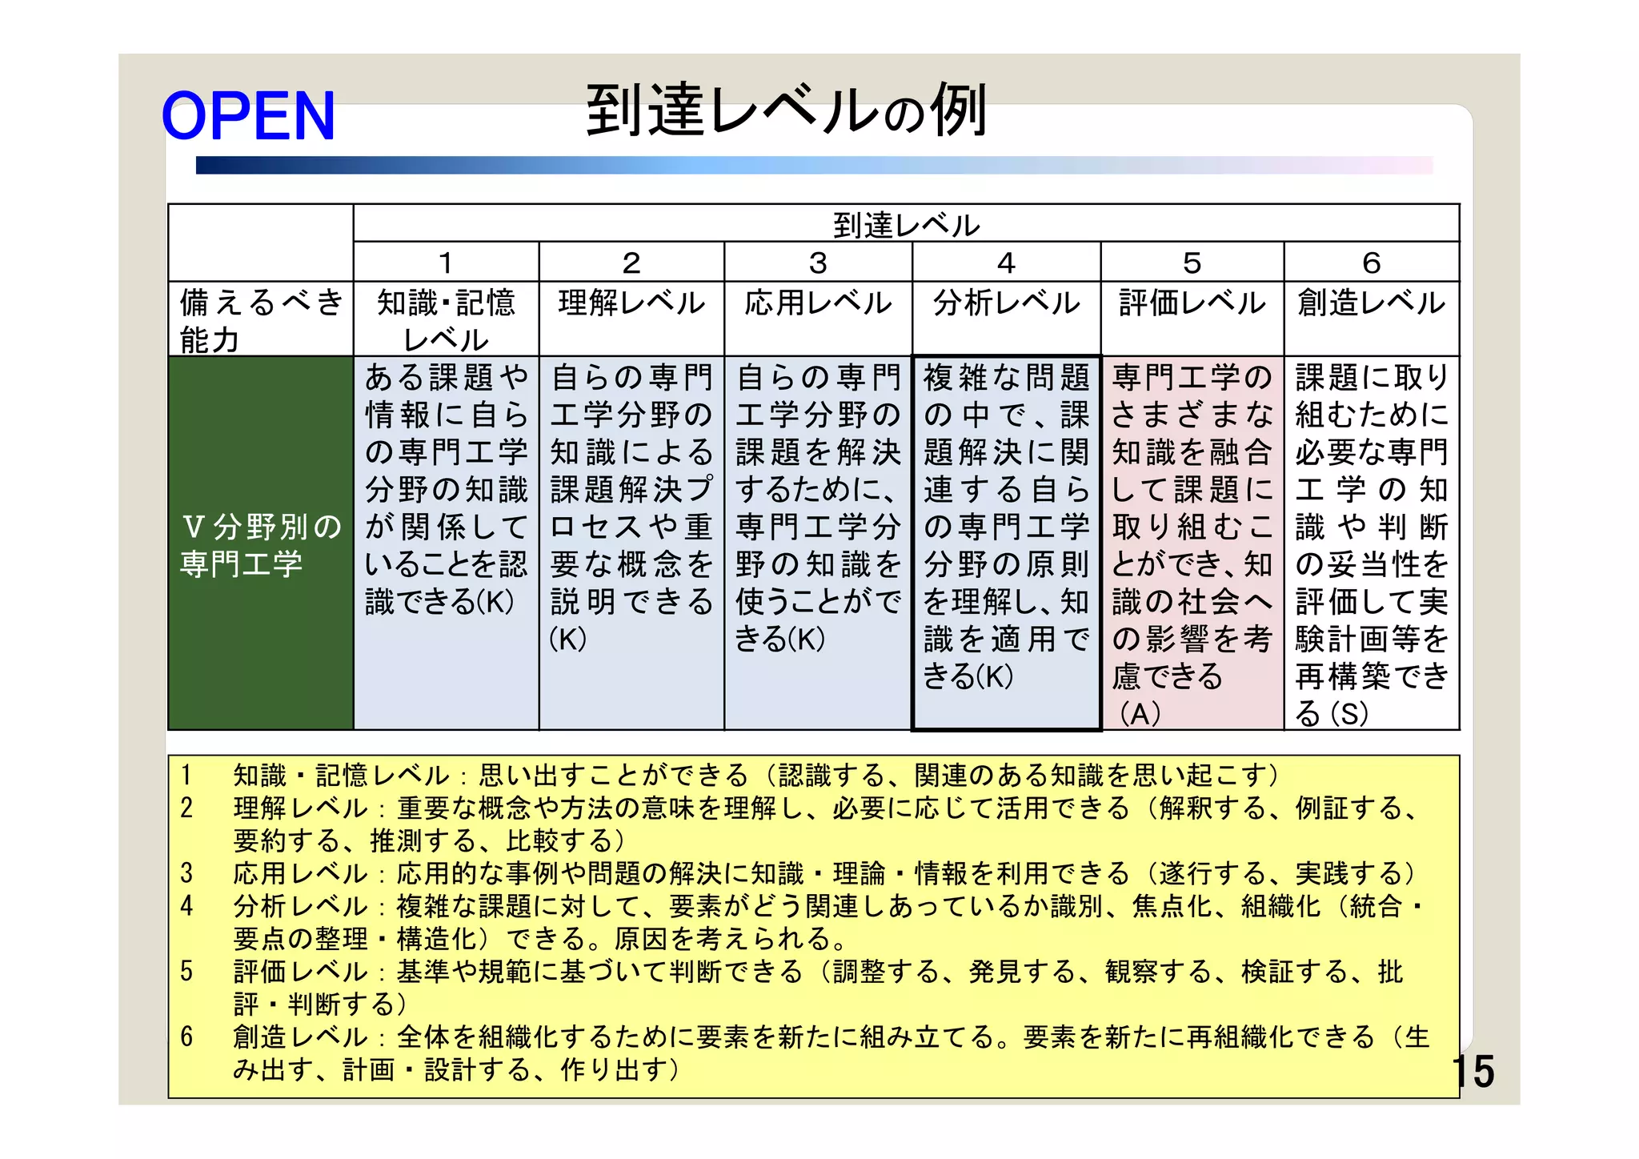Select the 分析レベル header cell
The image size is (1639, 1159).
pos(1006,319)
